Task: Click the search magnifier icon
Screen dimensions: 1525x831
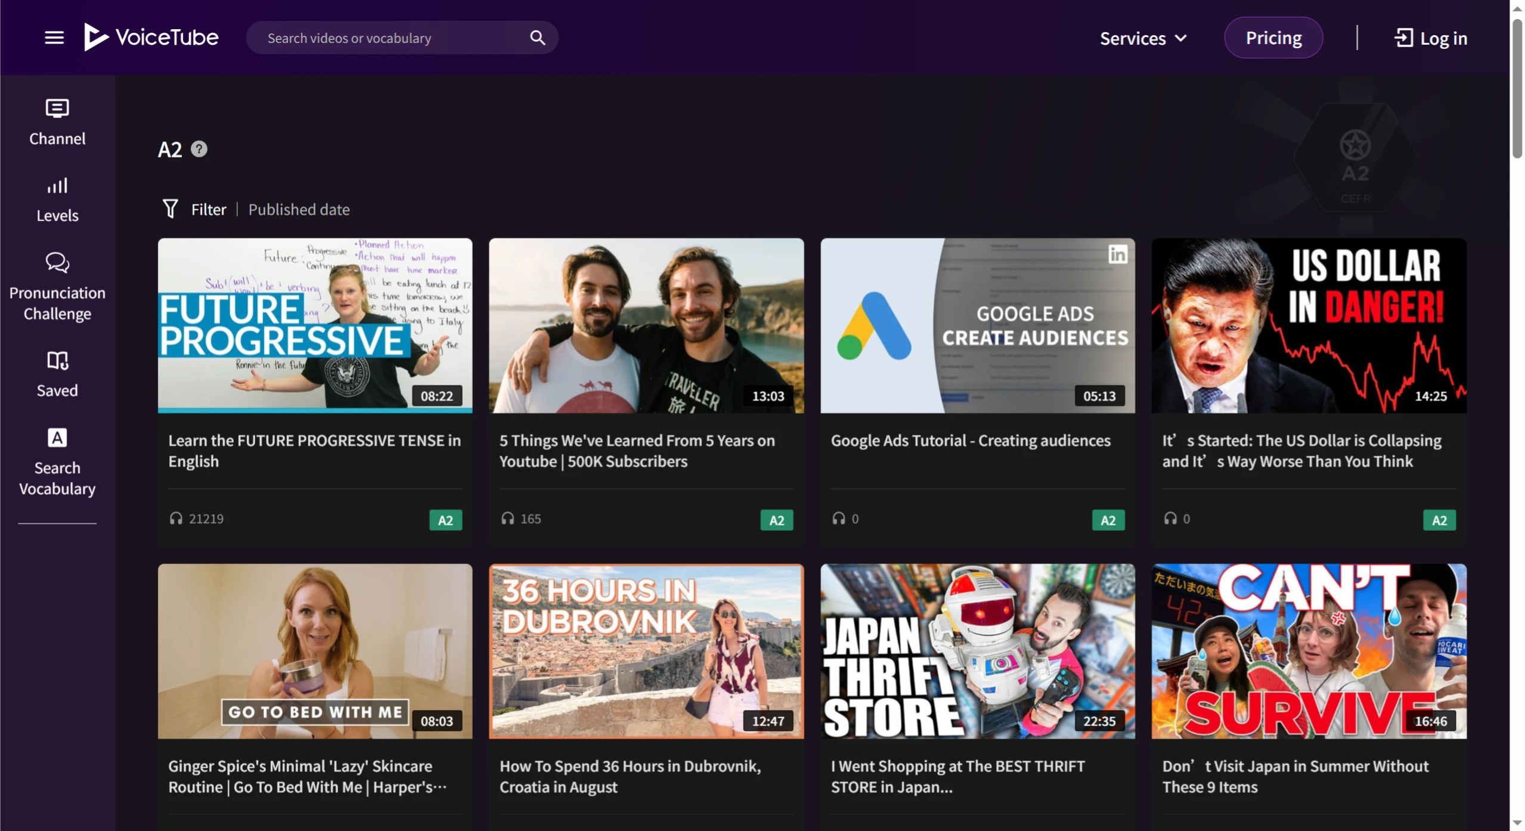Action: 537,38
